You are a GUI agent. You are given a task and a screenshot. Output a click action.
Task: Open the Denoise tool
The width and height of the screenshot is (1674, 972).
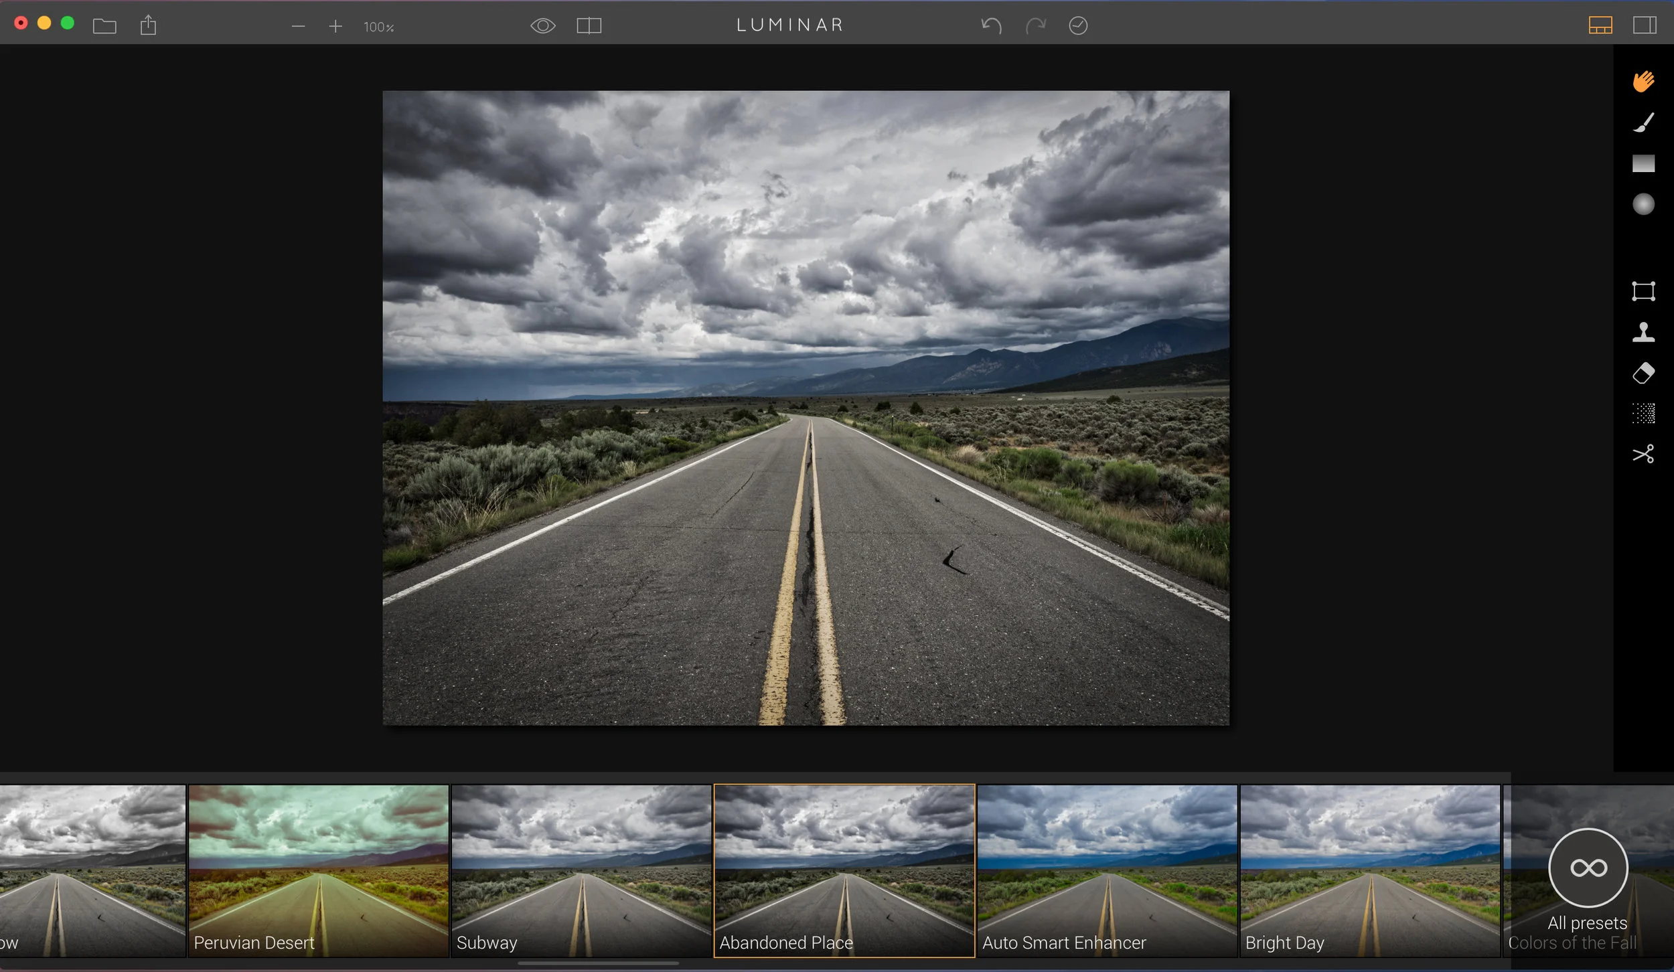pyautogui.click(x=1643, y=414)
